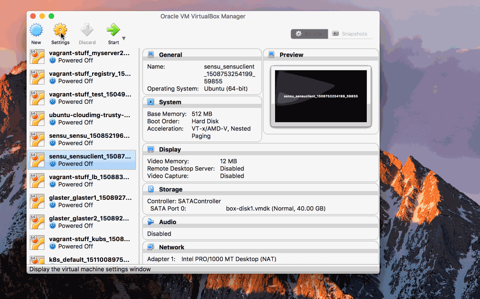The width and height of the screenshot is (480, 299).
Task: Expand the Start button dropdown arrow
Action: [x=124, y=38]
